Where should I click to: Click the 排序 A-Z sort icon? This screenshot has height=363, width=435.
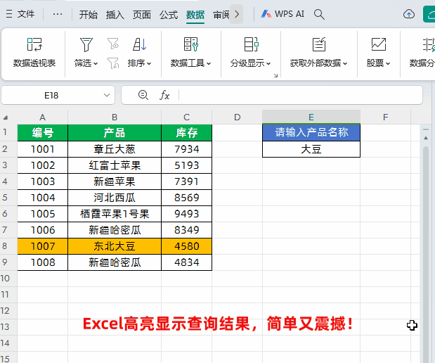(140, 44)
